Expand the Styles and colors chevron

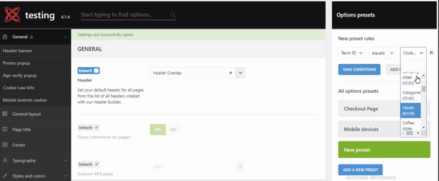(x=65, y=176)
